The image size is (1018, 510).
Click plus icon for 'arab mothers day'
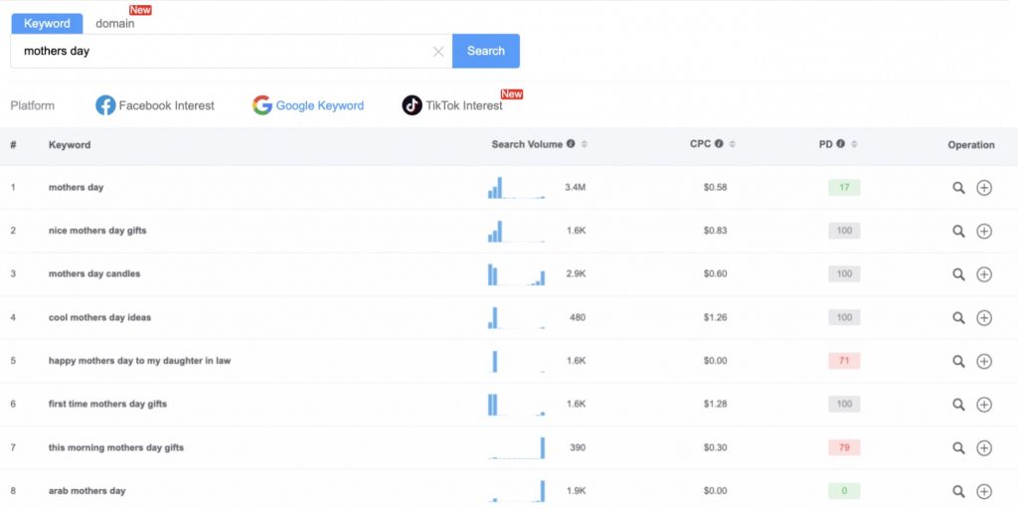click(984, 491)
